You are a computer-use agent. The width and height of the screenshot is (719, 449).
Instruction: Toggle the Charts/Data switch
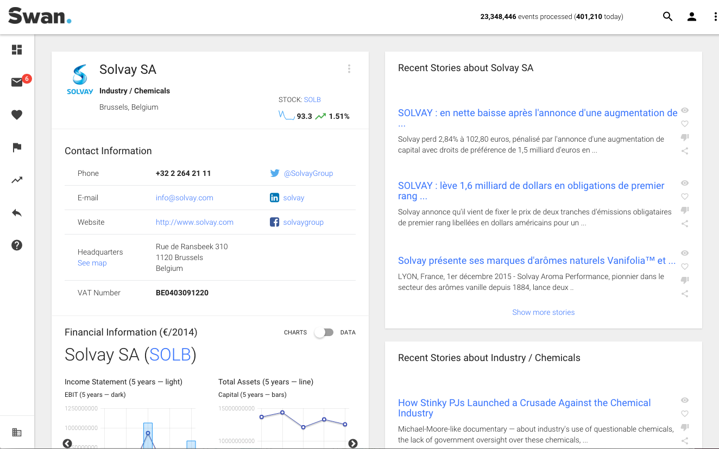tap(324, 332)
